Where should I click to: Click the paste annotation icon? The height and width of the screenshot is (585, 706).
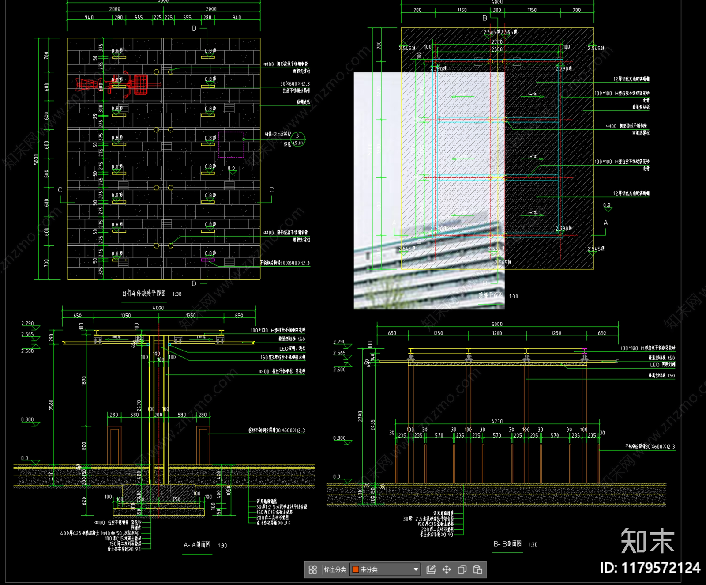477,570
